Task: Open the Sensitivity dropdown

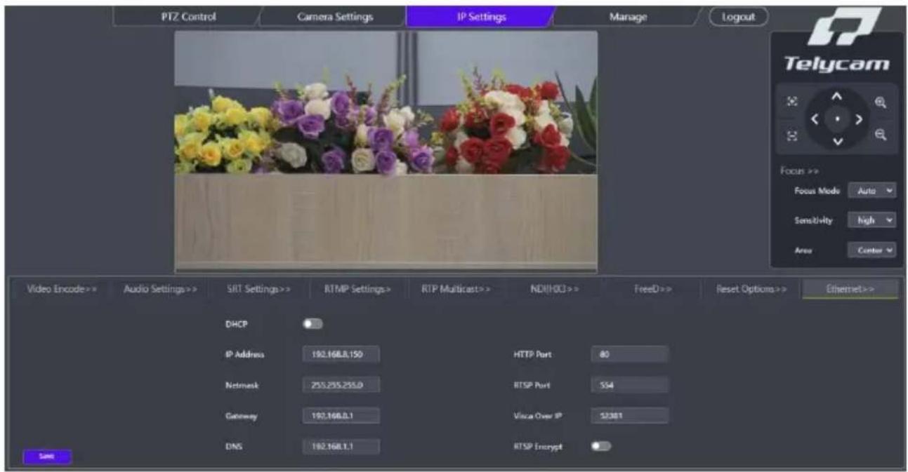Action: [x=872, y=220]
